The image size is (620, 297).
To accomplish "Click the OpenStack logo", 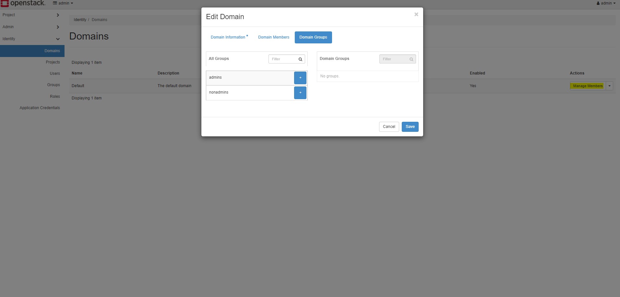I will [23, 3].
